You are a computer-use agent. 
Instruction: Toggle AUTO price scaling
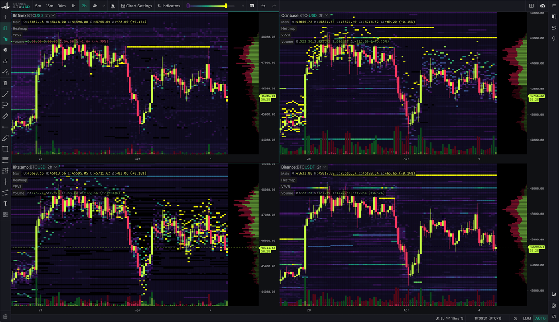[x=540, y=318]
